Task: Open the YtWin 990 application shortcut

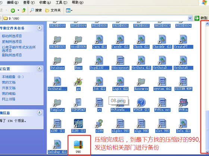Action: coord(183,103)
